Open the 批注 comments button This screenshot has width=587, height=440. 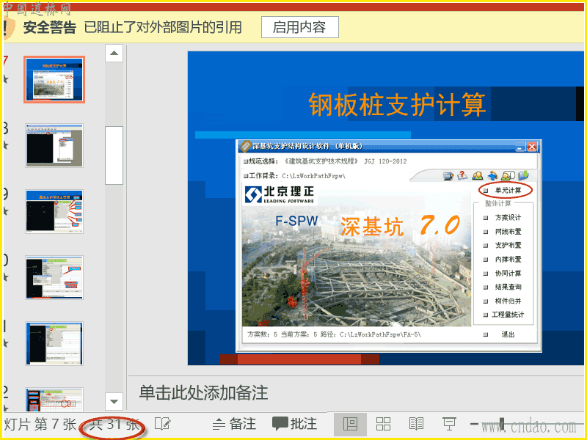click(x=295, y=424)
